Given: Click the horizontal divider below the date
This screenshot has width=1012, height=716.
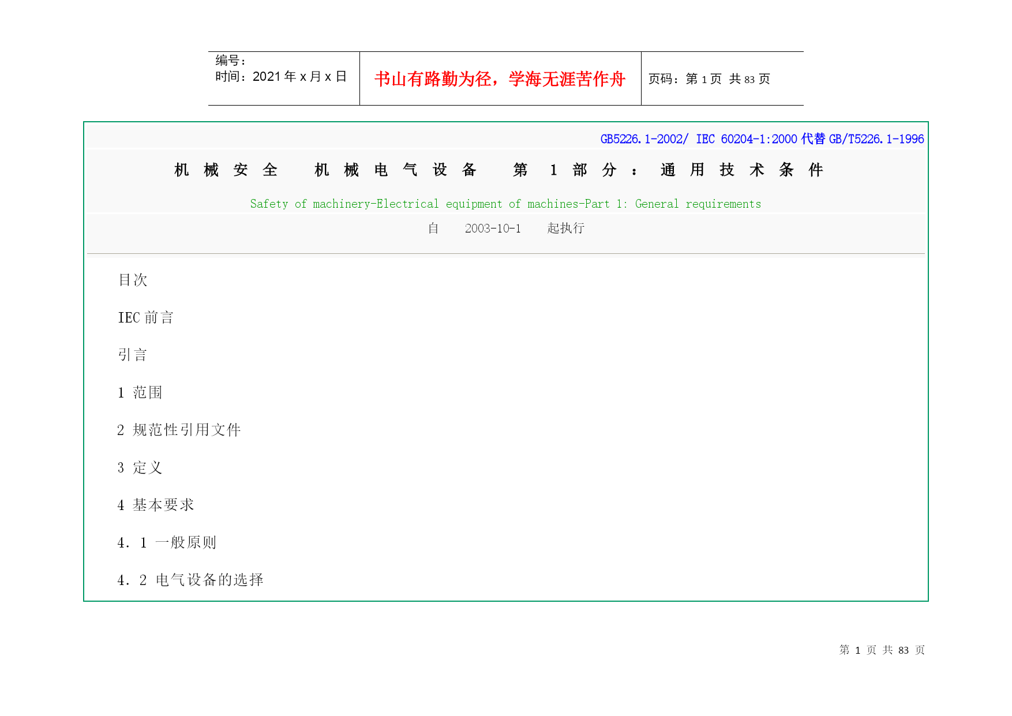Looking at the screenshot, I should tap(505, 253).
